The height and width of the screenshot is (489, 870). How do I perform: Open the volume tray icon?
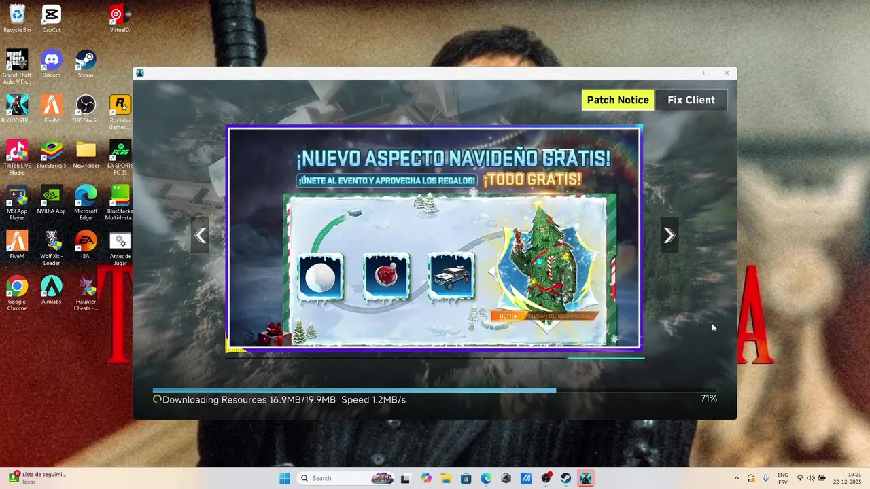(x=811, y=478)
